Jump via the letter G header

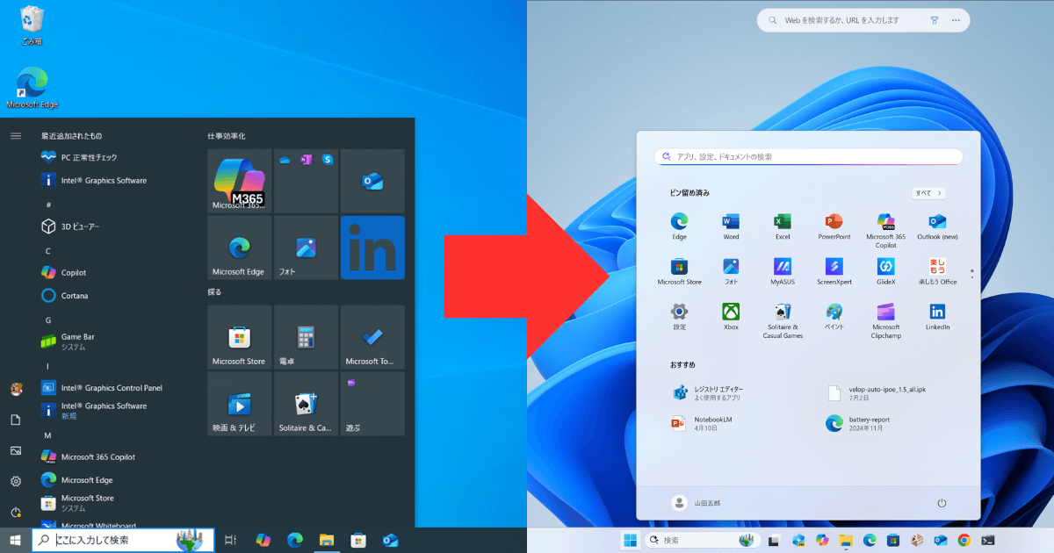click(48, 320)
